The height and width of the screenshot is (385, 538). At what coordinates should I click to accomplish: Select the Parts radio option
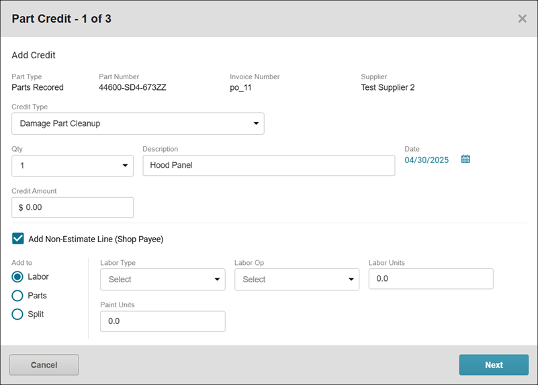(x=17, y=296)
